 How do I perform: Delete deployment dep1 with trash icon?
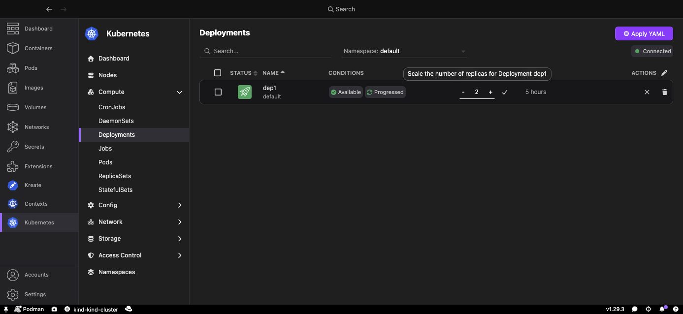pyautogui.click(x=665, y=92)
